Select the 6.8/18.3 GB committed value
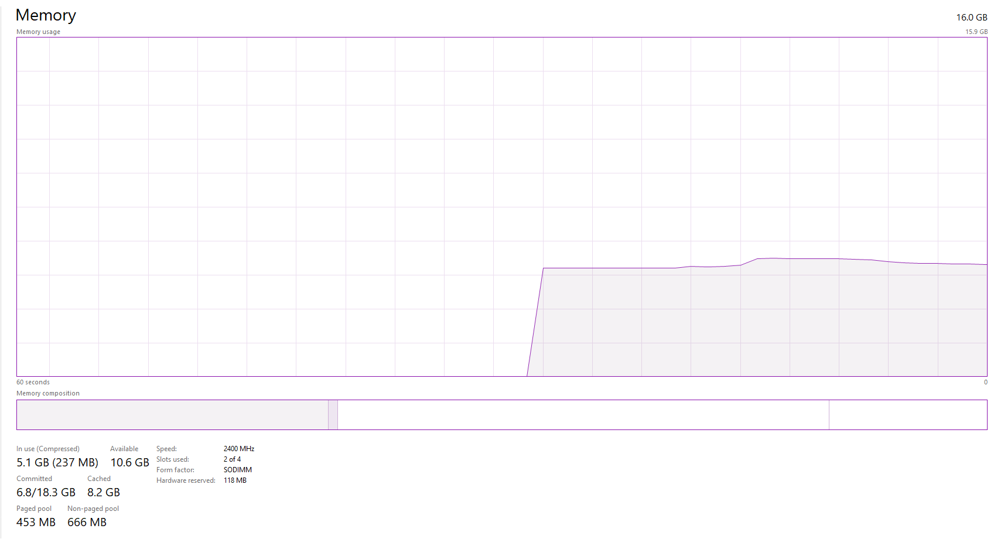This screenshot has width=994, height=549. [46, 492]
